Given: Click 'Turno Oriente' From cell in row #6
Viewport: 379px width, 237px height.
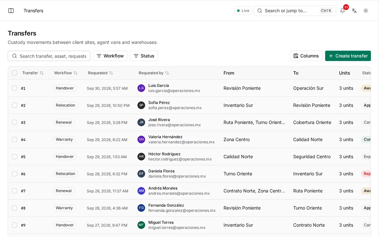Looking at the screenshot, I should [238, 174].
